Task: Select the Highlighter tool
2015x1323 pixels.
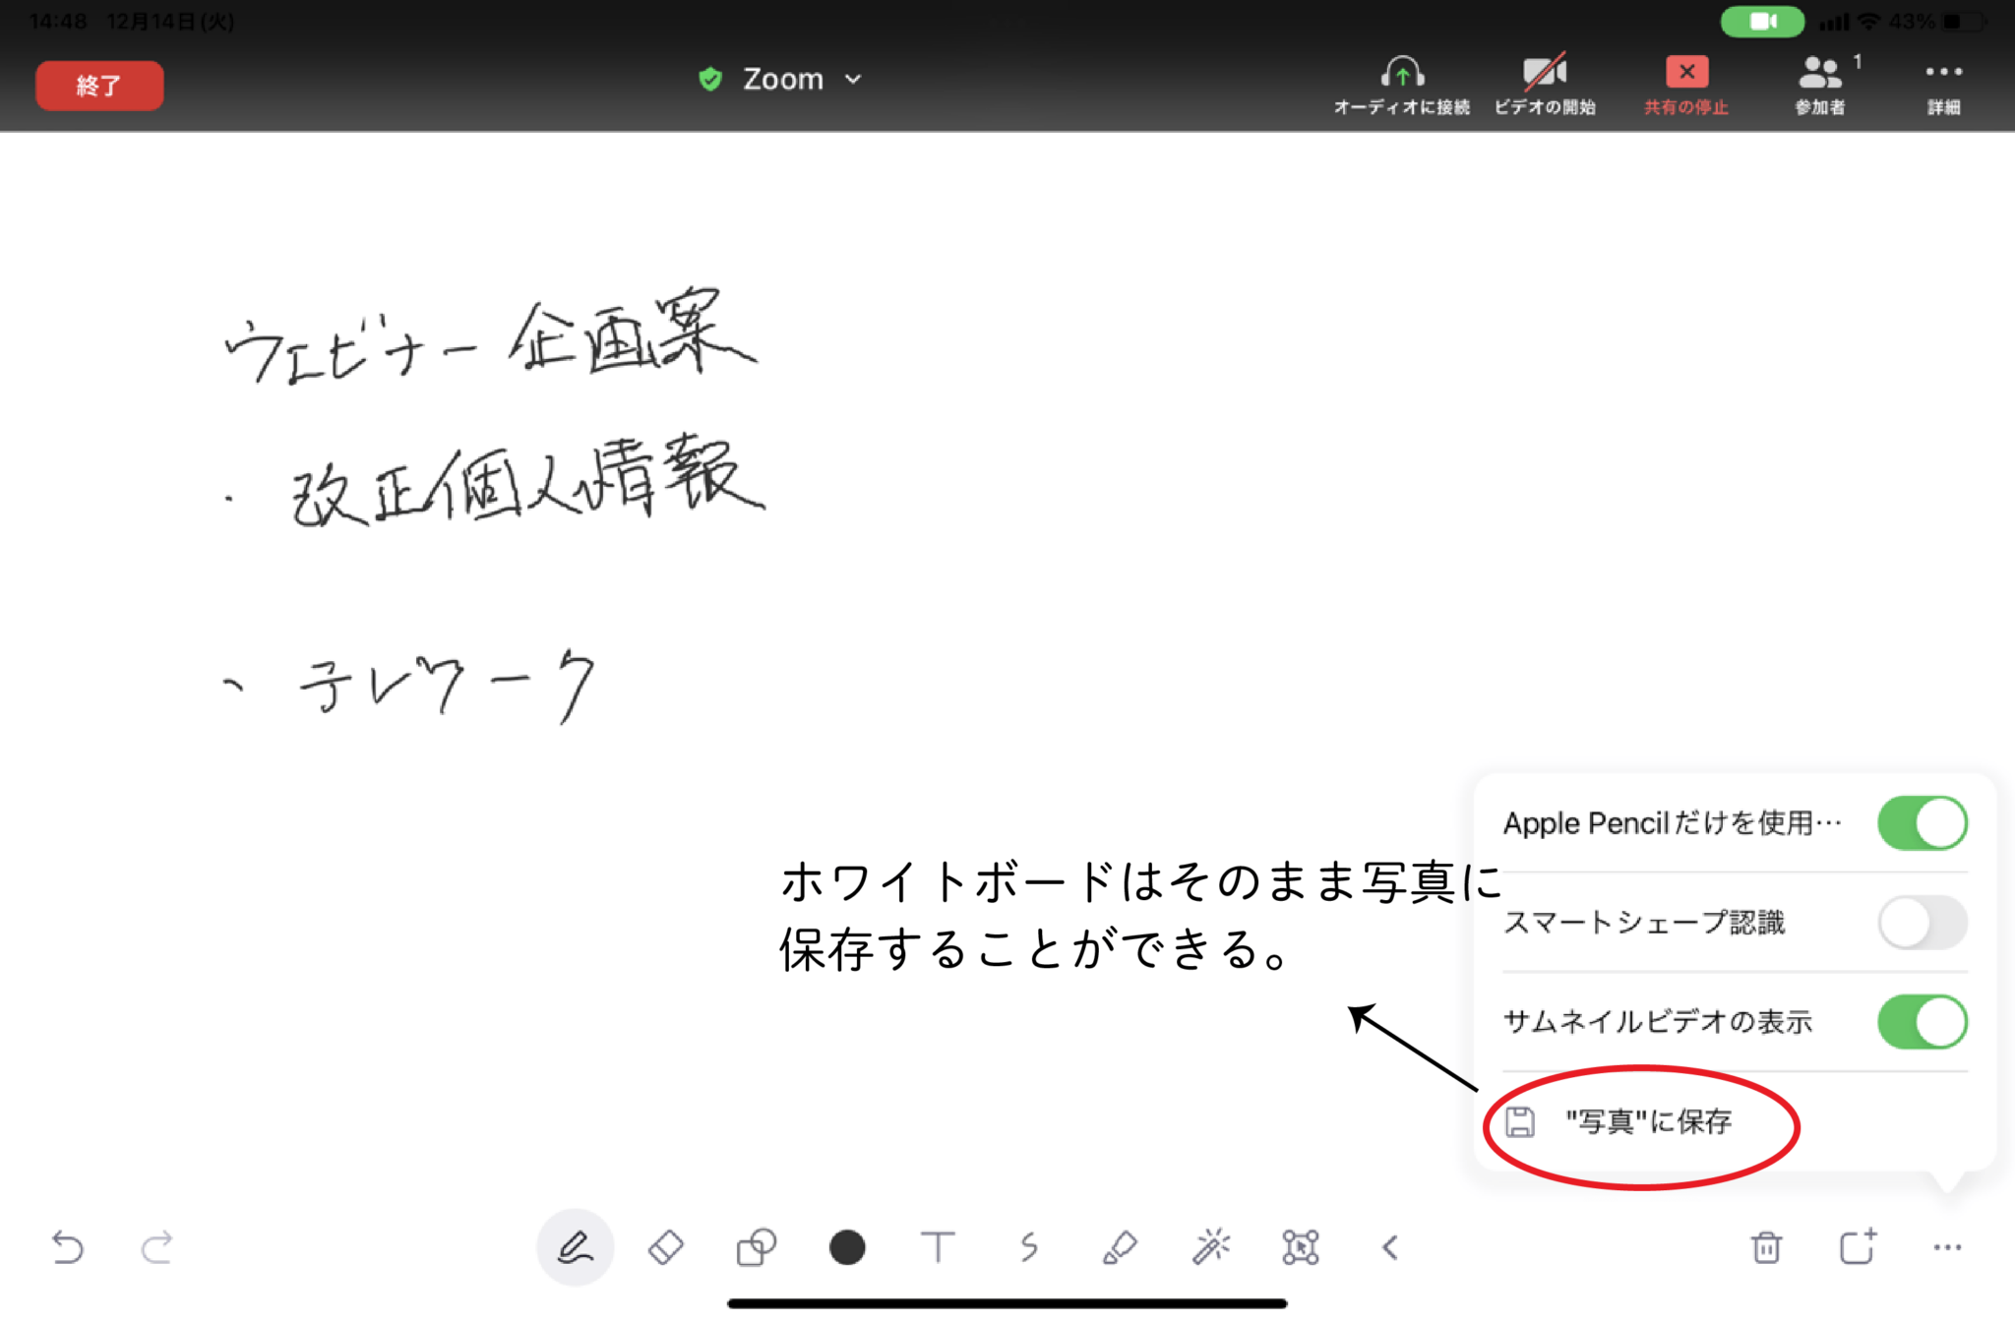Action: pyautogui.click(x=1121, y=1247)
